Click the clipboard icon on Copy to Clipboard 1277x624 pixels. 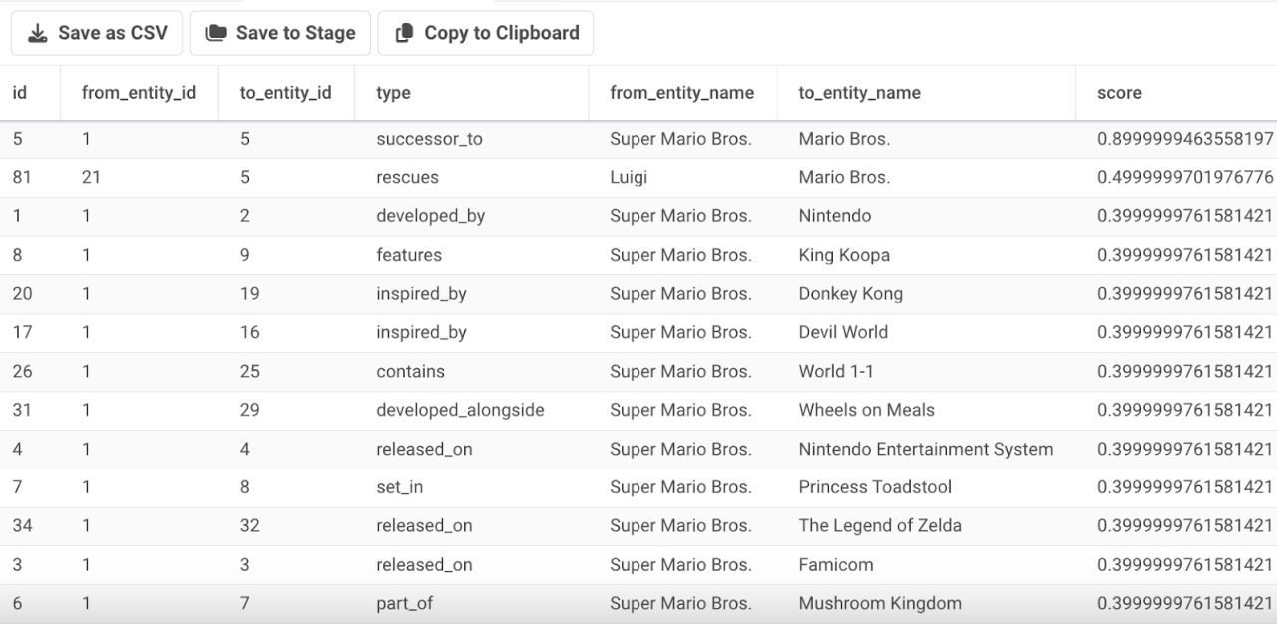click(404, 33)
